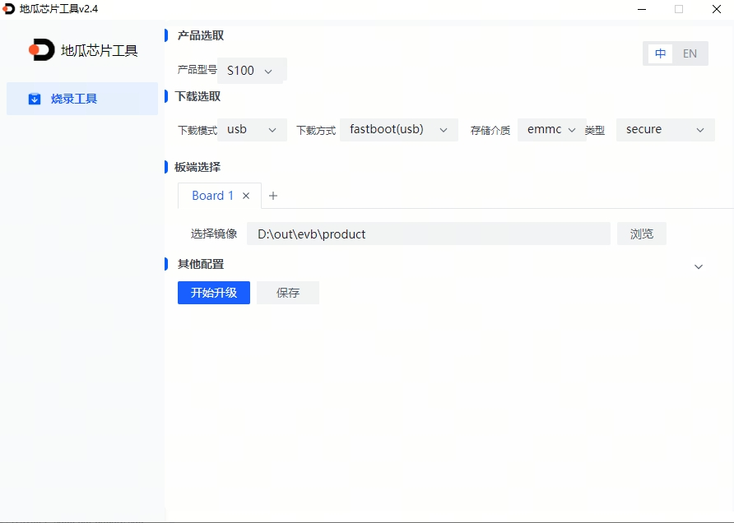The image size is (734, 523).
Task: Close the Board 1 tab
Action: (246, 196)
